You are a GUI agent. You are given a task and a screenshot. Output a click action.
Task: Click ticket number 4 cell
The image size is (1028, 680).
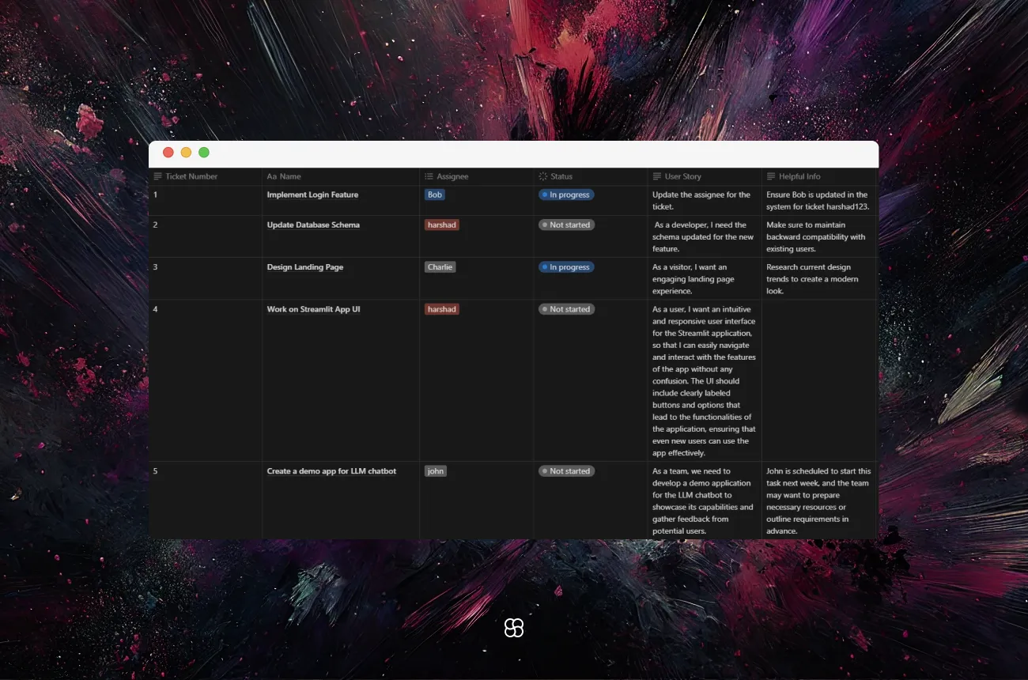[206, 380]
